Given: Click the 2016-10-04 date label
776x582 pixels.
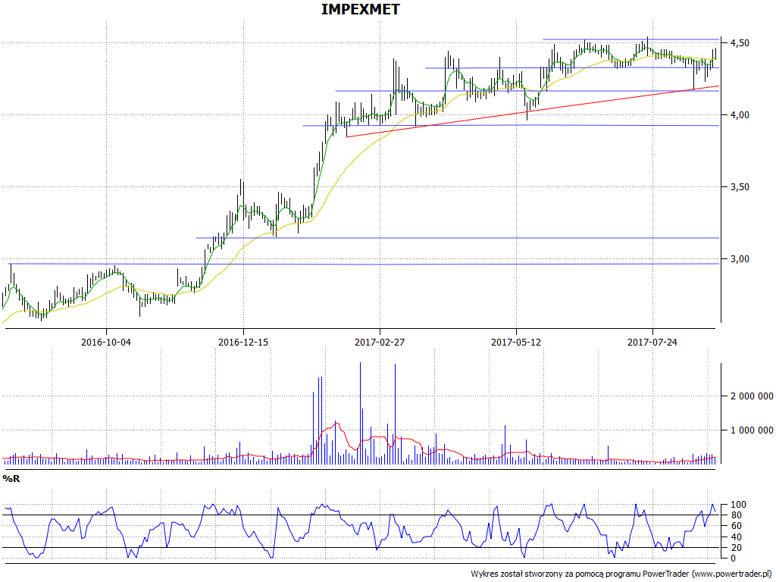Looking at the screenshot, I should tap(106, 342).
